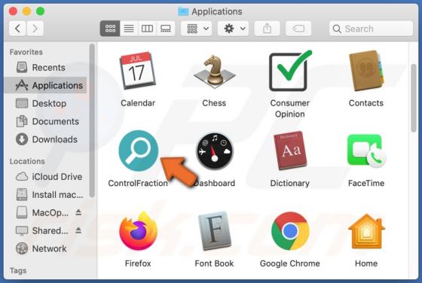
Task: Click the Calendar label text
Action: (138, 103)
